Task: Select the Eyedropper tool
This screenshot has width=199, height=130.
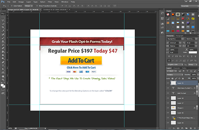Action: click(x=3, y=31)
